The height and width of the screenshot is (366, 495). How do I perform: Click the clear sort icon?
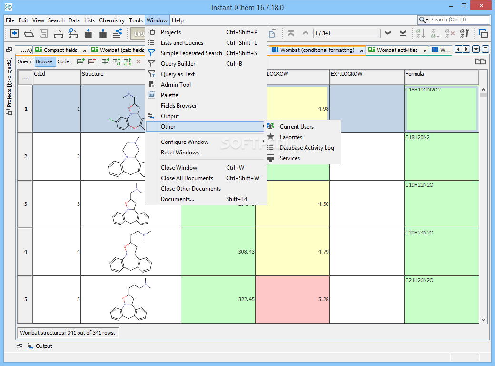[449, 33]
